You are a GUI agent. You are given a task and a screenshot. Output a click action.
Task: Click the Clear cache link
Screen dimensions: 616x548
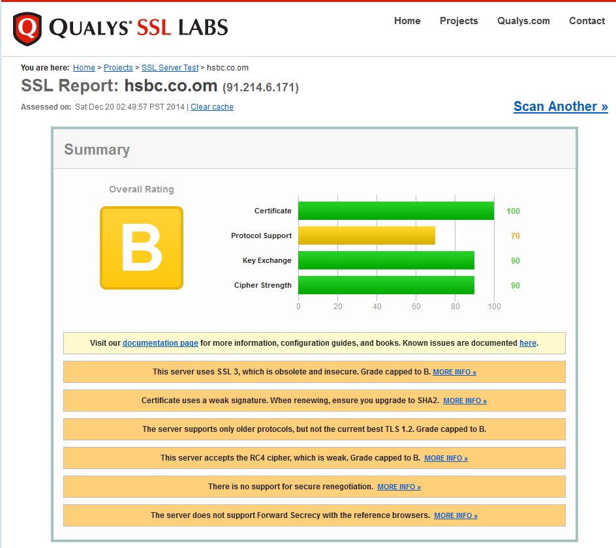(211, 107)
